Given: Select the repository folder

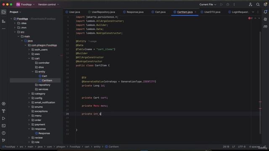Looking at the screenshot, I should [x=44, y=85].
